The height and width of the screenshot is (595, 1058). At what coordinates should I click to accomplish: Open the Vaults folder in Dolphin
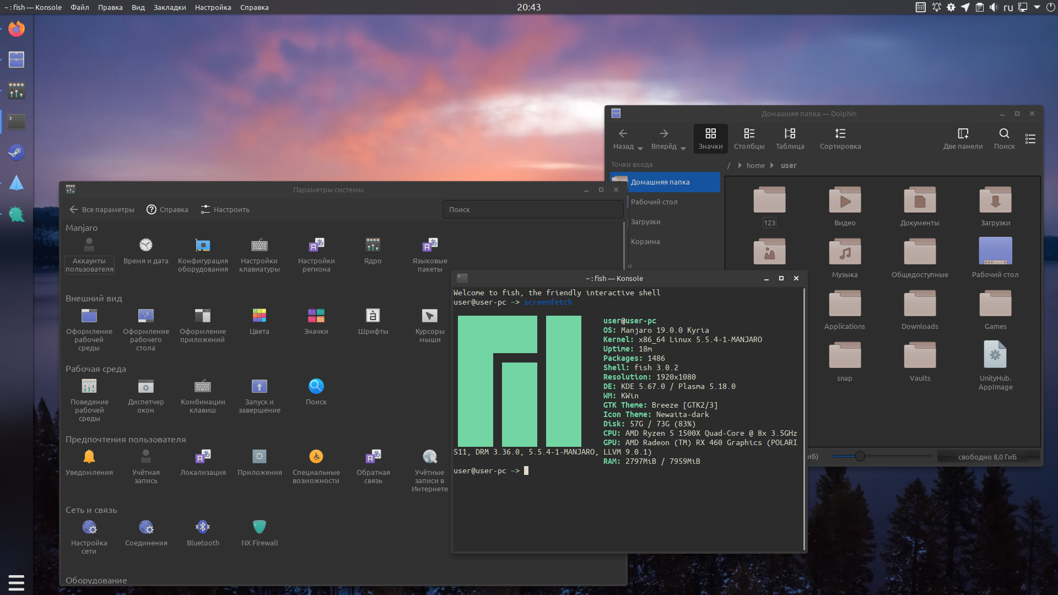click(920, 361)
